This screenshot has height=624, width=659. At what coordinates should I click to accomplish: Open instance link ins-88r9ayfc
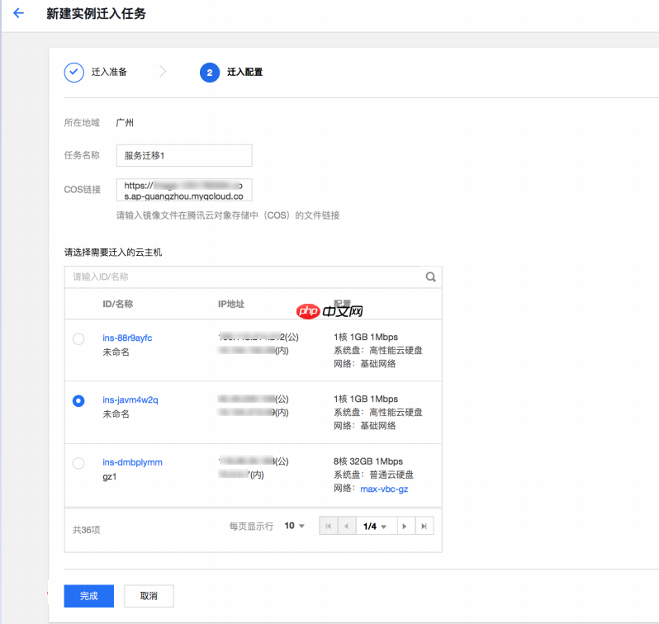[x=127, y=338]
